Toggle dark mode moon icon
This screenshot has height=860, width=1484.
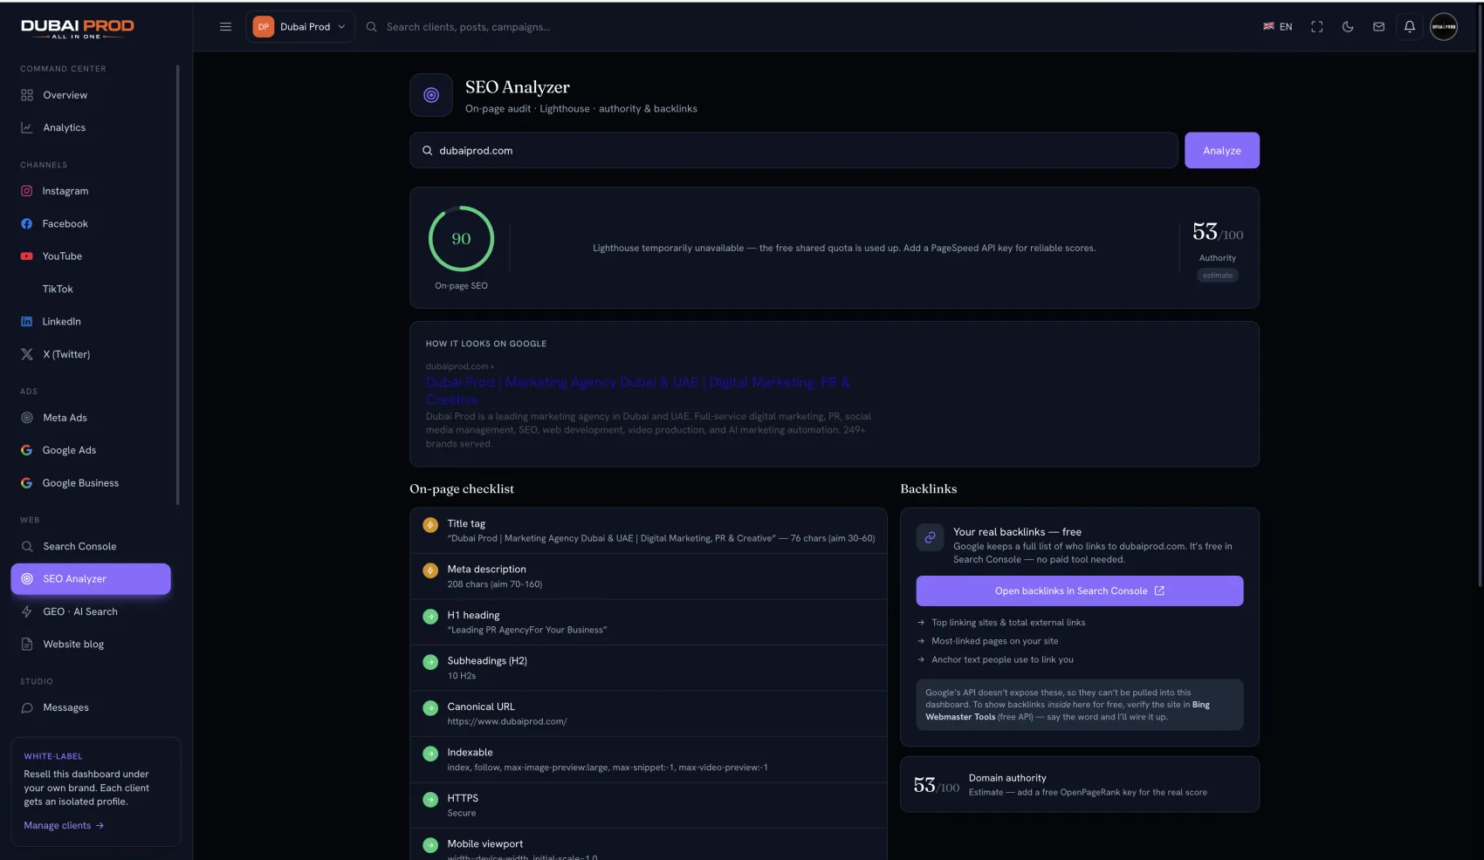[1348, 27]
